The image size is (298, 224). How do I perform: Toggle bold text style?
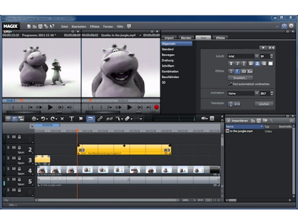pos(231,64)
